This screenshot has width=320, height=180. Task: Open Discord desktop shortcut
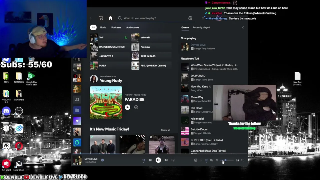click(x=6, y=112)
